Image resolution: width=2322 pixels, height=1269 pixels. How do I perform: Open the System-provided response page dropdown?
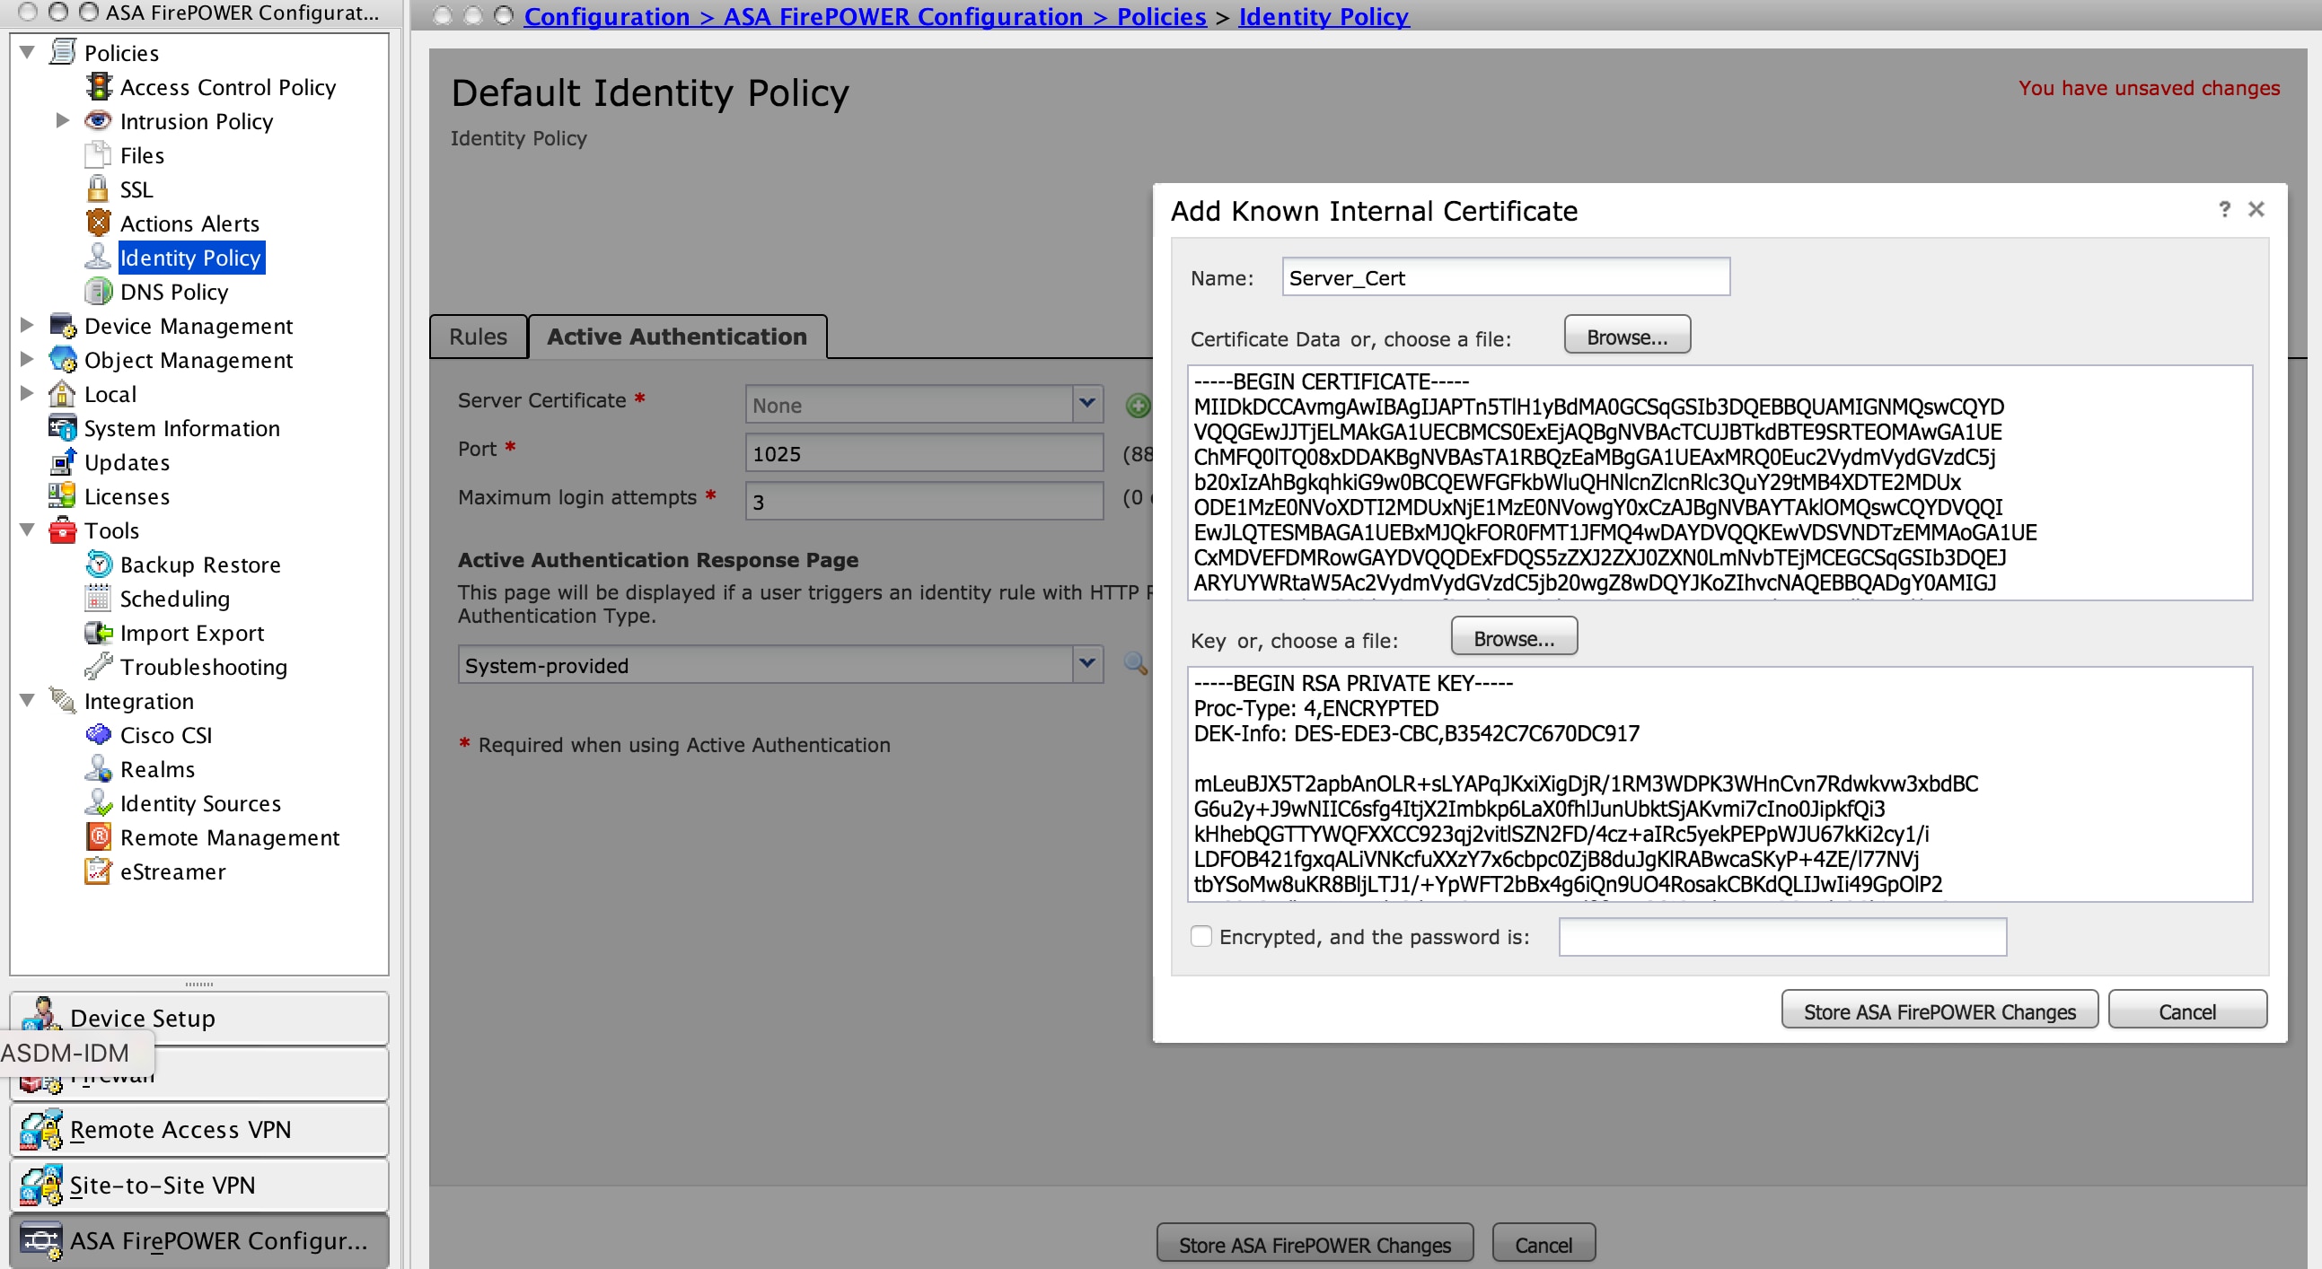(1087, 664)
